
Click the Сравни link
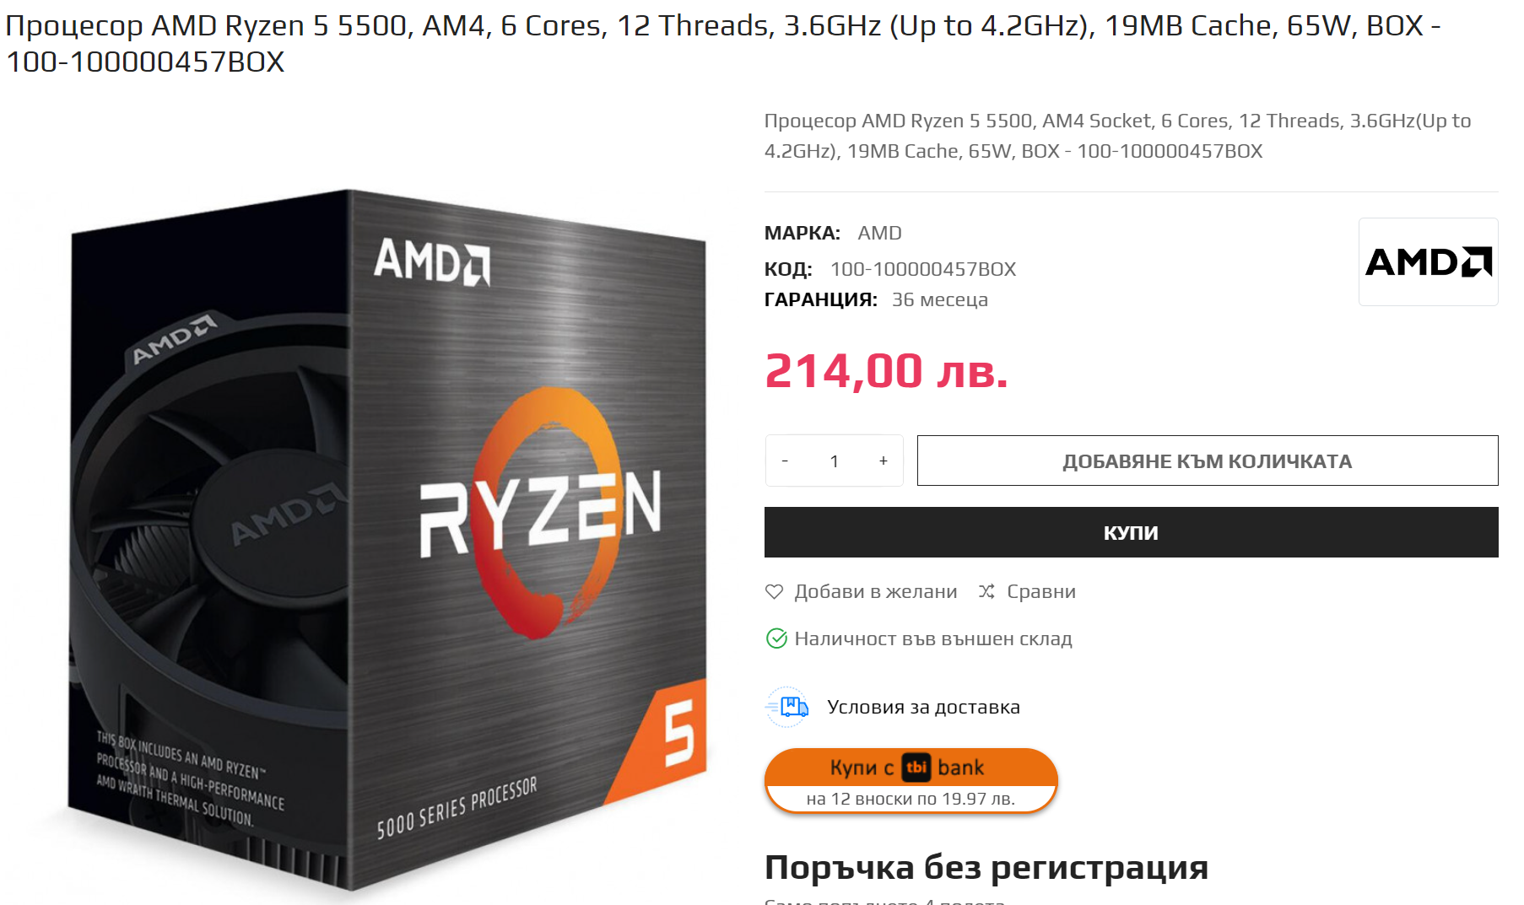(x=1040, y=592)
